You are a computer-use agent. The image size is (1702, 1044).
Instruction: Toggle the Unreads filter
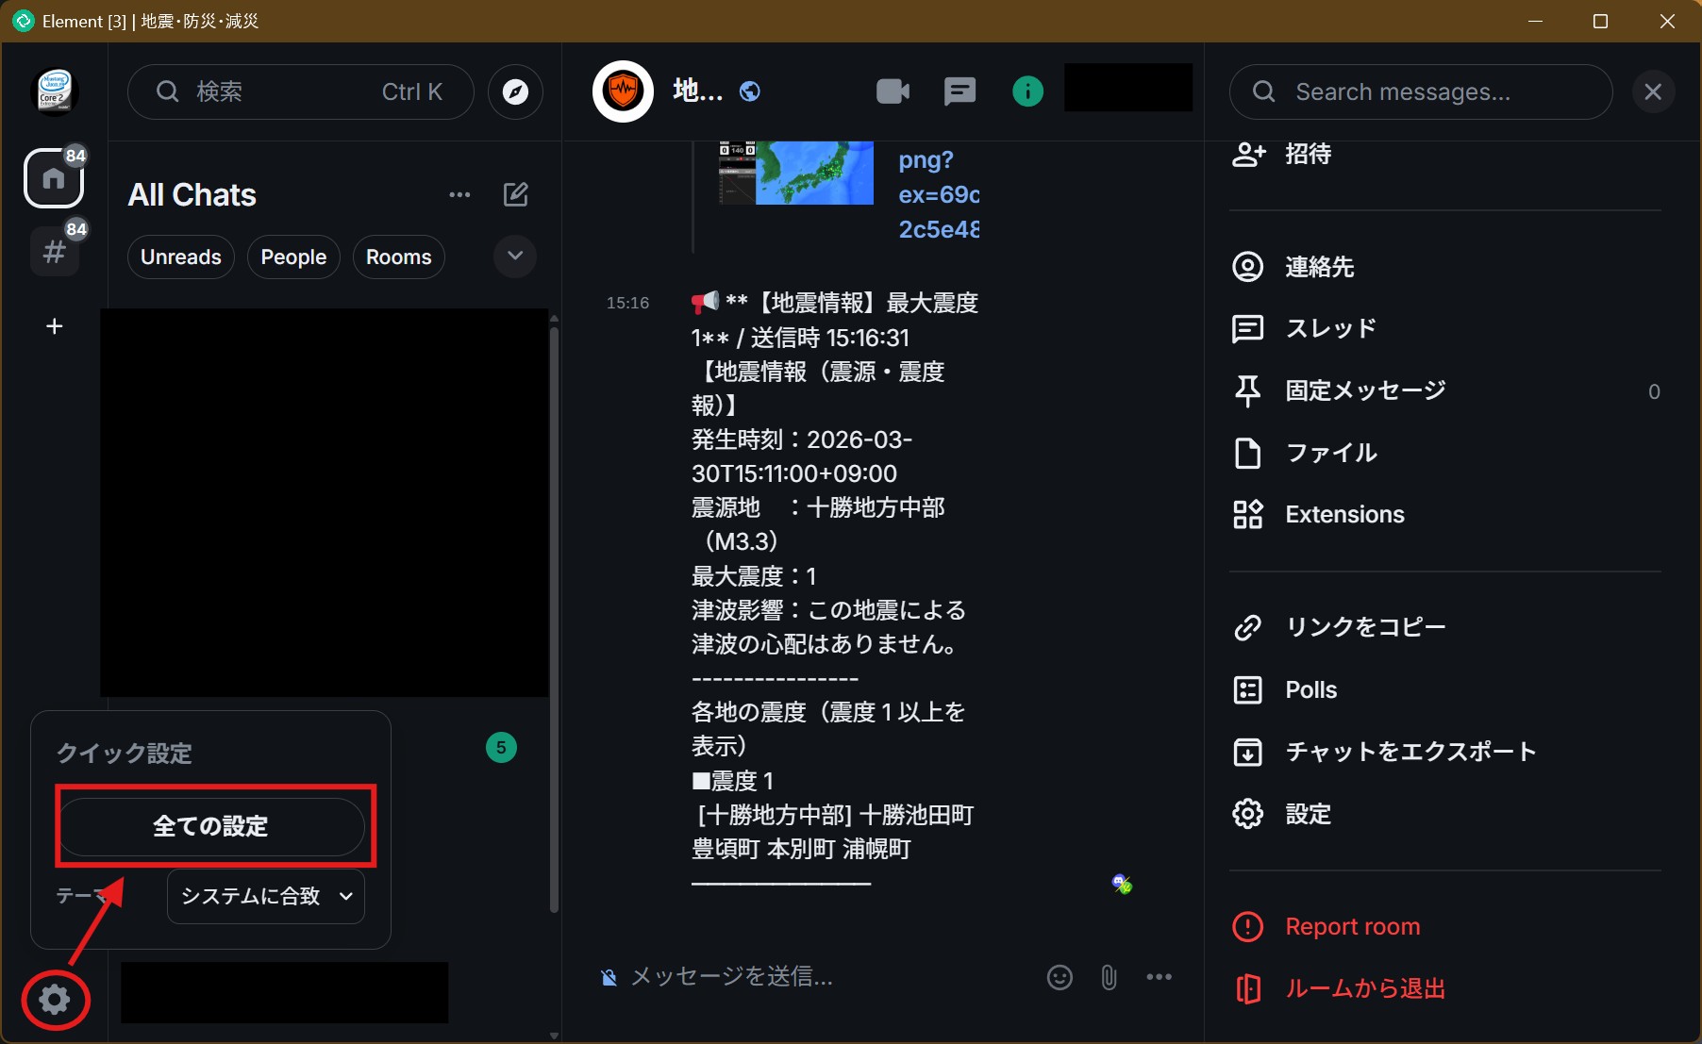pos(180,257)
